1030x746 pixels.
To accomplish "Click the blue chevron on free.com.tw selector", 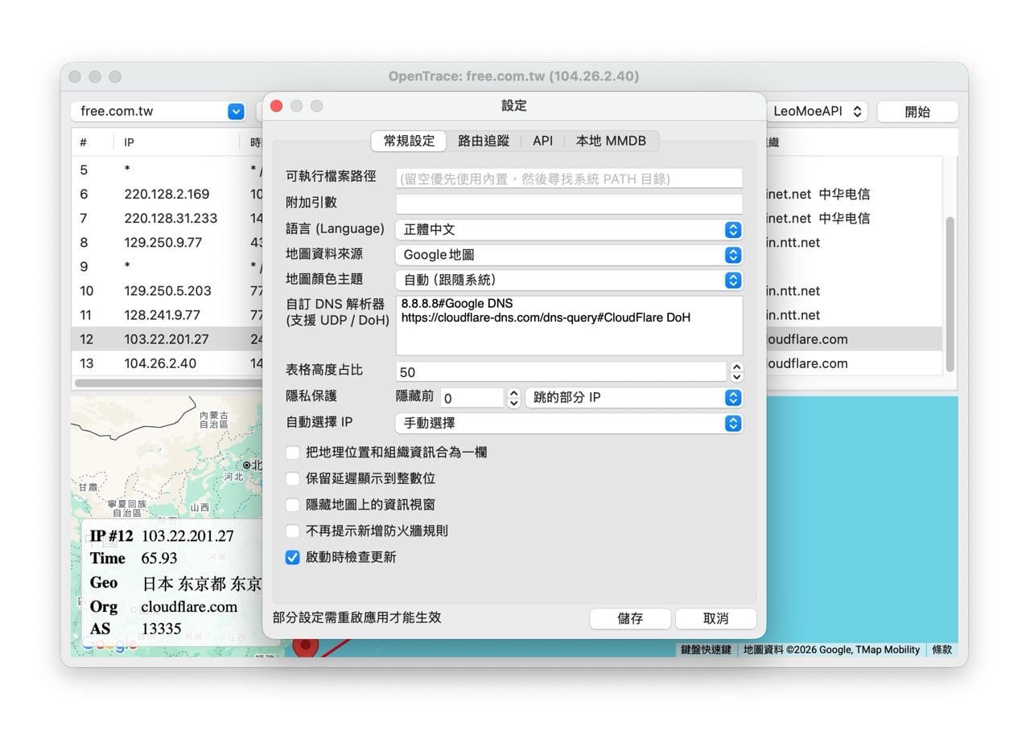I will click(234, 112).
